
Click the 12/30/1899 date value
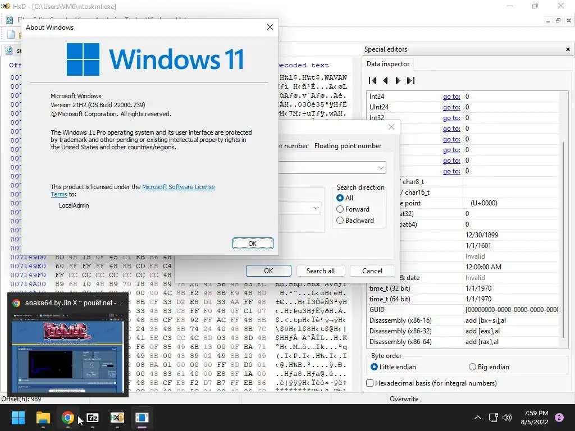(x=481, y=235)
